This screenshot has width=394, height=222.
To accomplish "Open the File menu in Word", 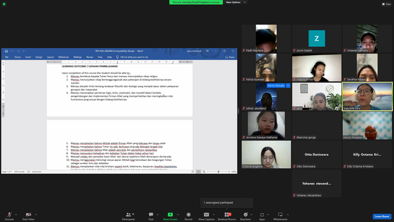I will point(7,57).
